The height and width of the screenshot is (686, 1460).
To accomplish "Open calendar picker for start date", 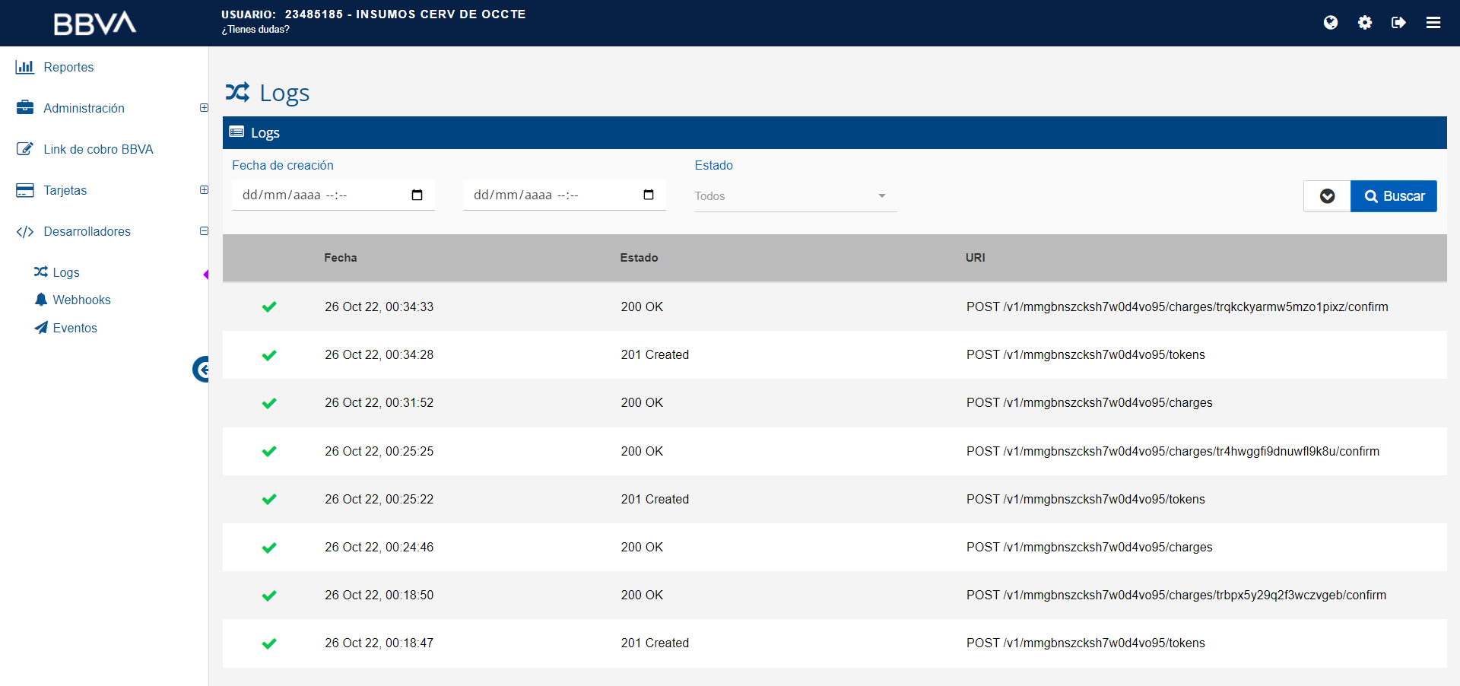I will [417, 195].
